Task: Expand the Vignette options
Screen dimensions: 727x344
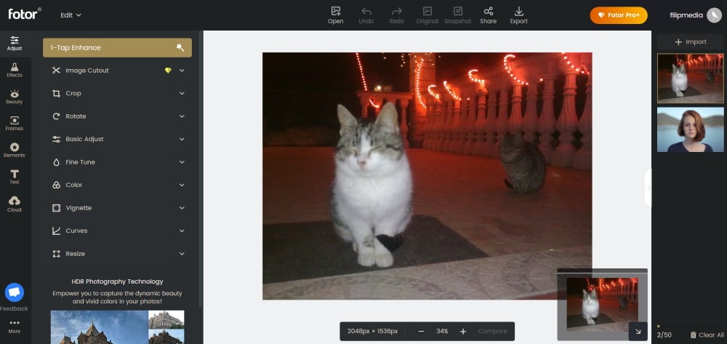Action: tap(117, 208)
